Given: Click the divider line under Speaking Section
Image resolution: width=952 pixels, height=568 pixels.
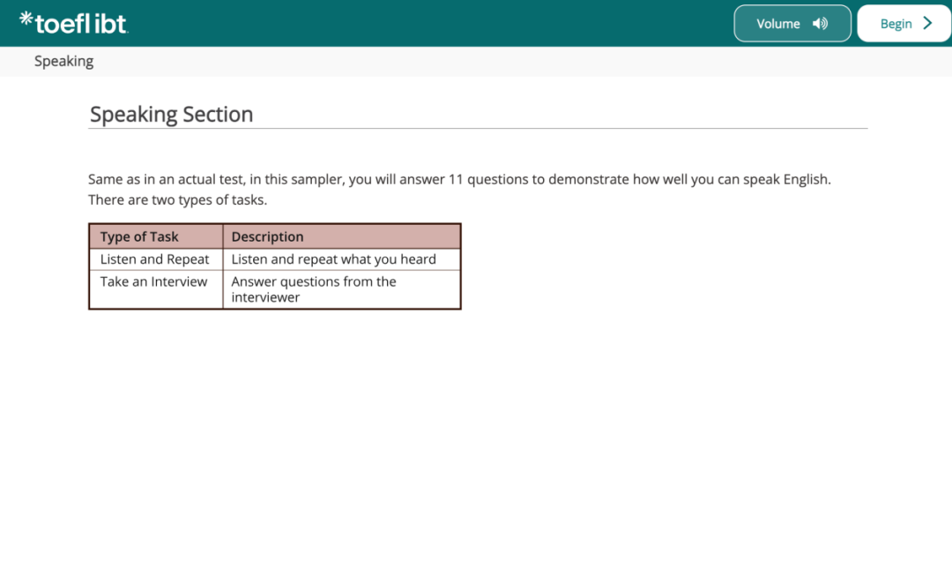Looking at the screenshot, I should (476, 129).
